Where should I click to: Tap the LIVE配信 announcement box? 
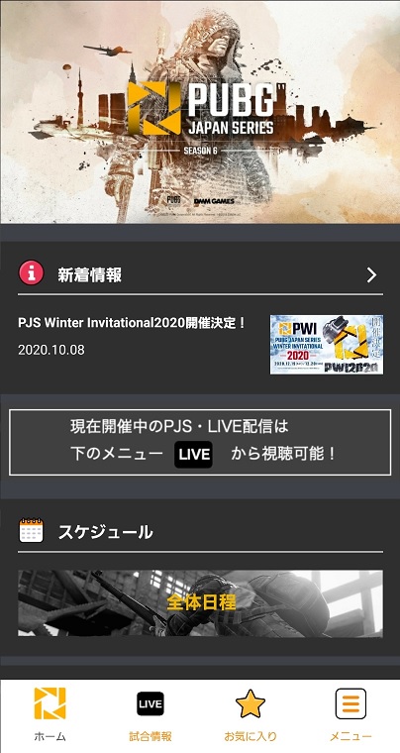[x=200, y=442]
